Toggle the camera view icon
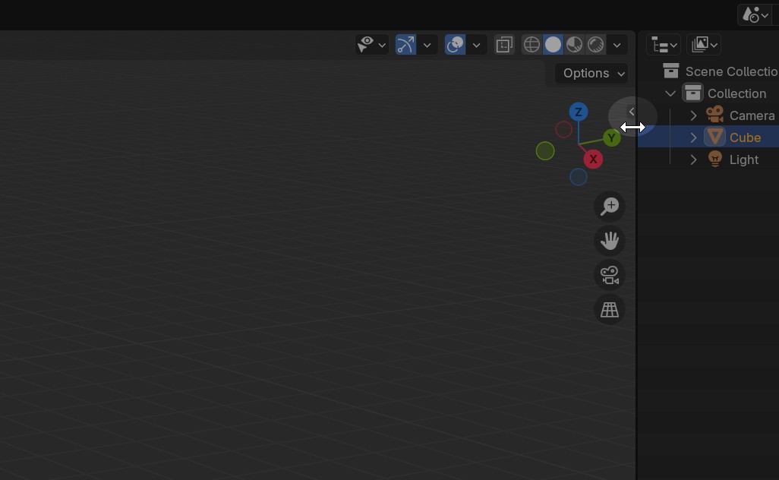The height and width of the screenshot is (480, 779). [610, 275]
